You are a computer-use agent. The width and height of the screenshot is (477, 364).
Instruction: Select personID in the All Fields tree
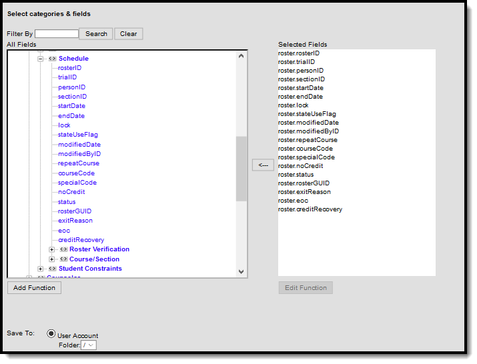point(72,87)
